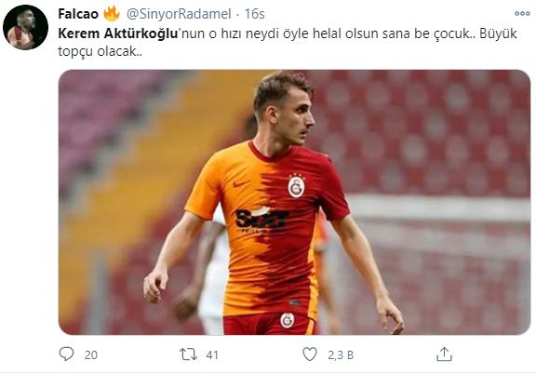Click the fire emoji beside Falcao
The width and height of the screenshot is (536, 374).
point(112,13)
